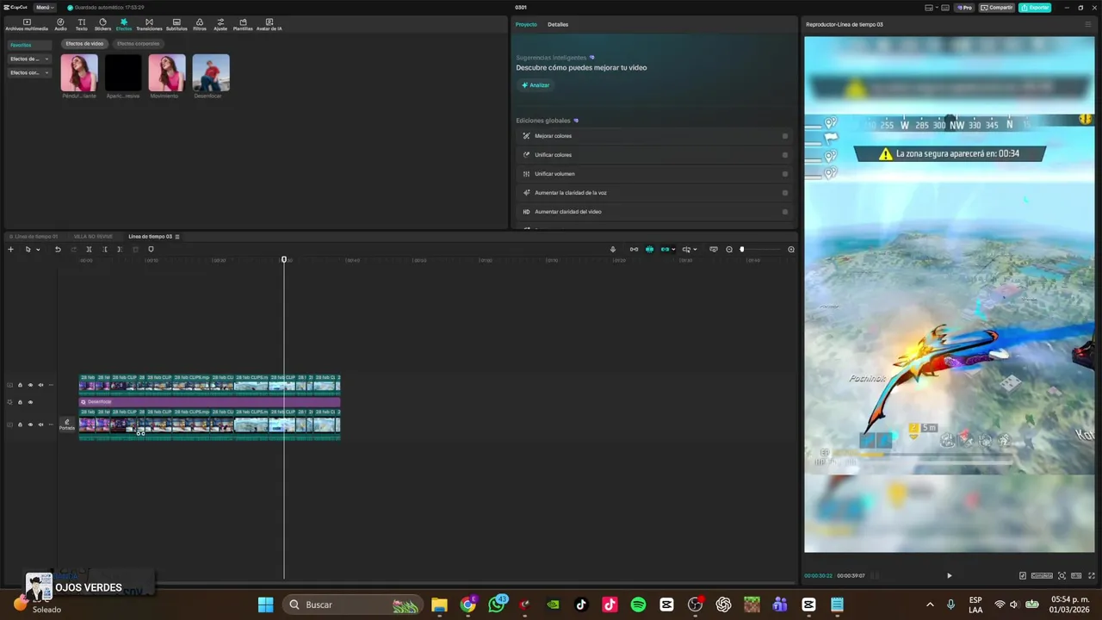Image resolution: width=1102 pixels, height=620 pixels.
Task: Lock the bottom video track
Action: coord(20,425)
